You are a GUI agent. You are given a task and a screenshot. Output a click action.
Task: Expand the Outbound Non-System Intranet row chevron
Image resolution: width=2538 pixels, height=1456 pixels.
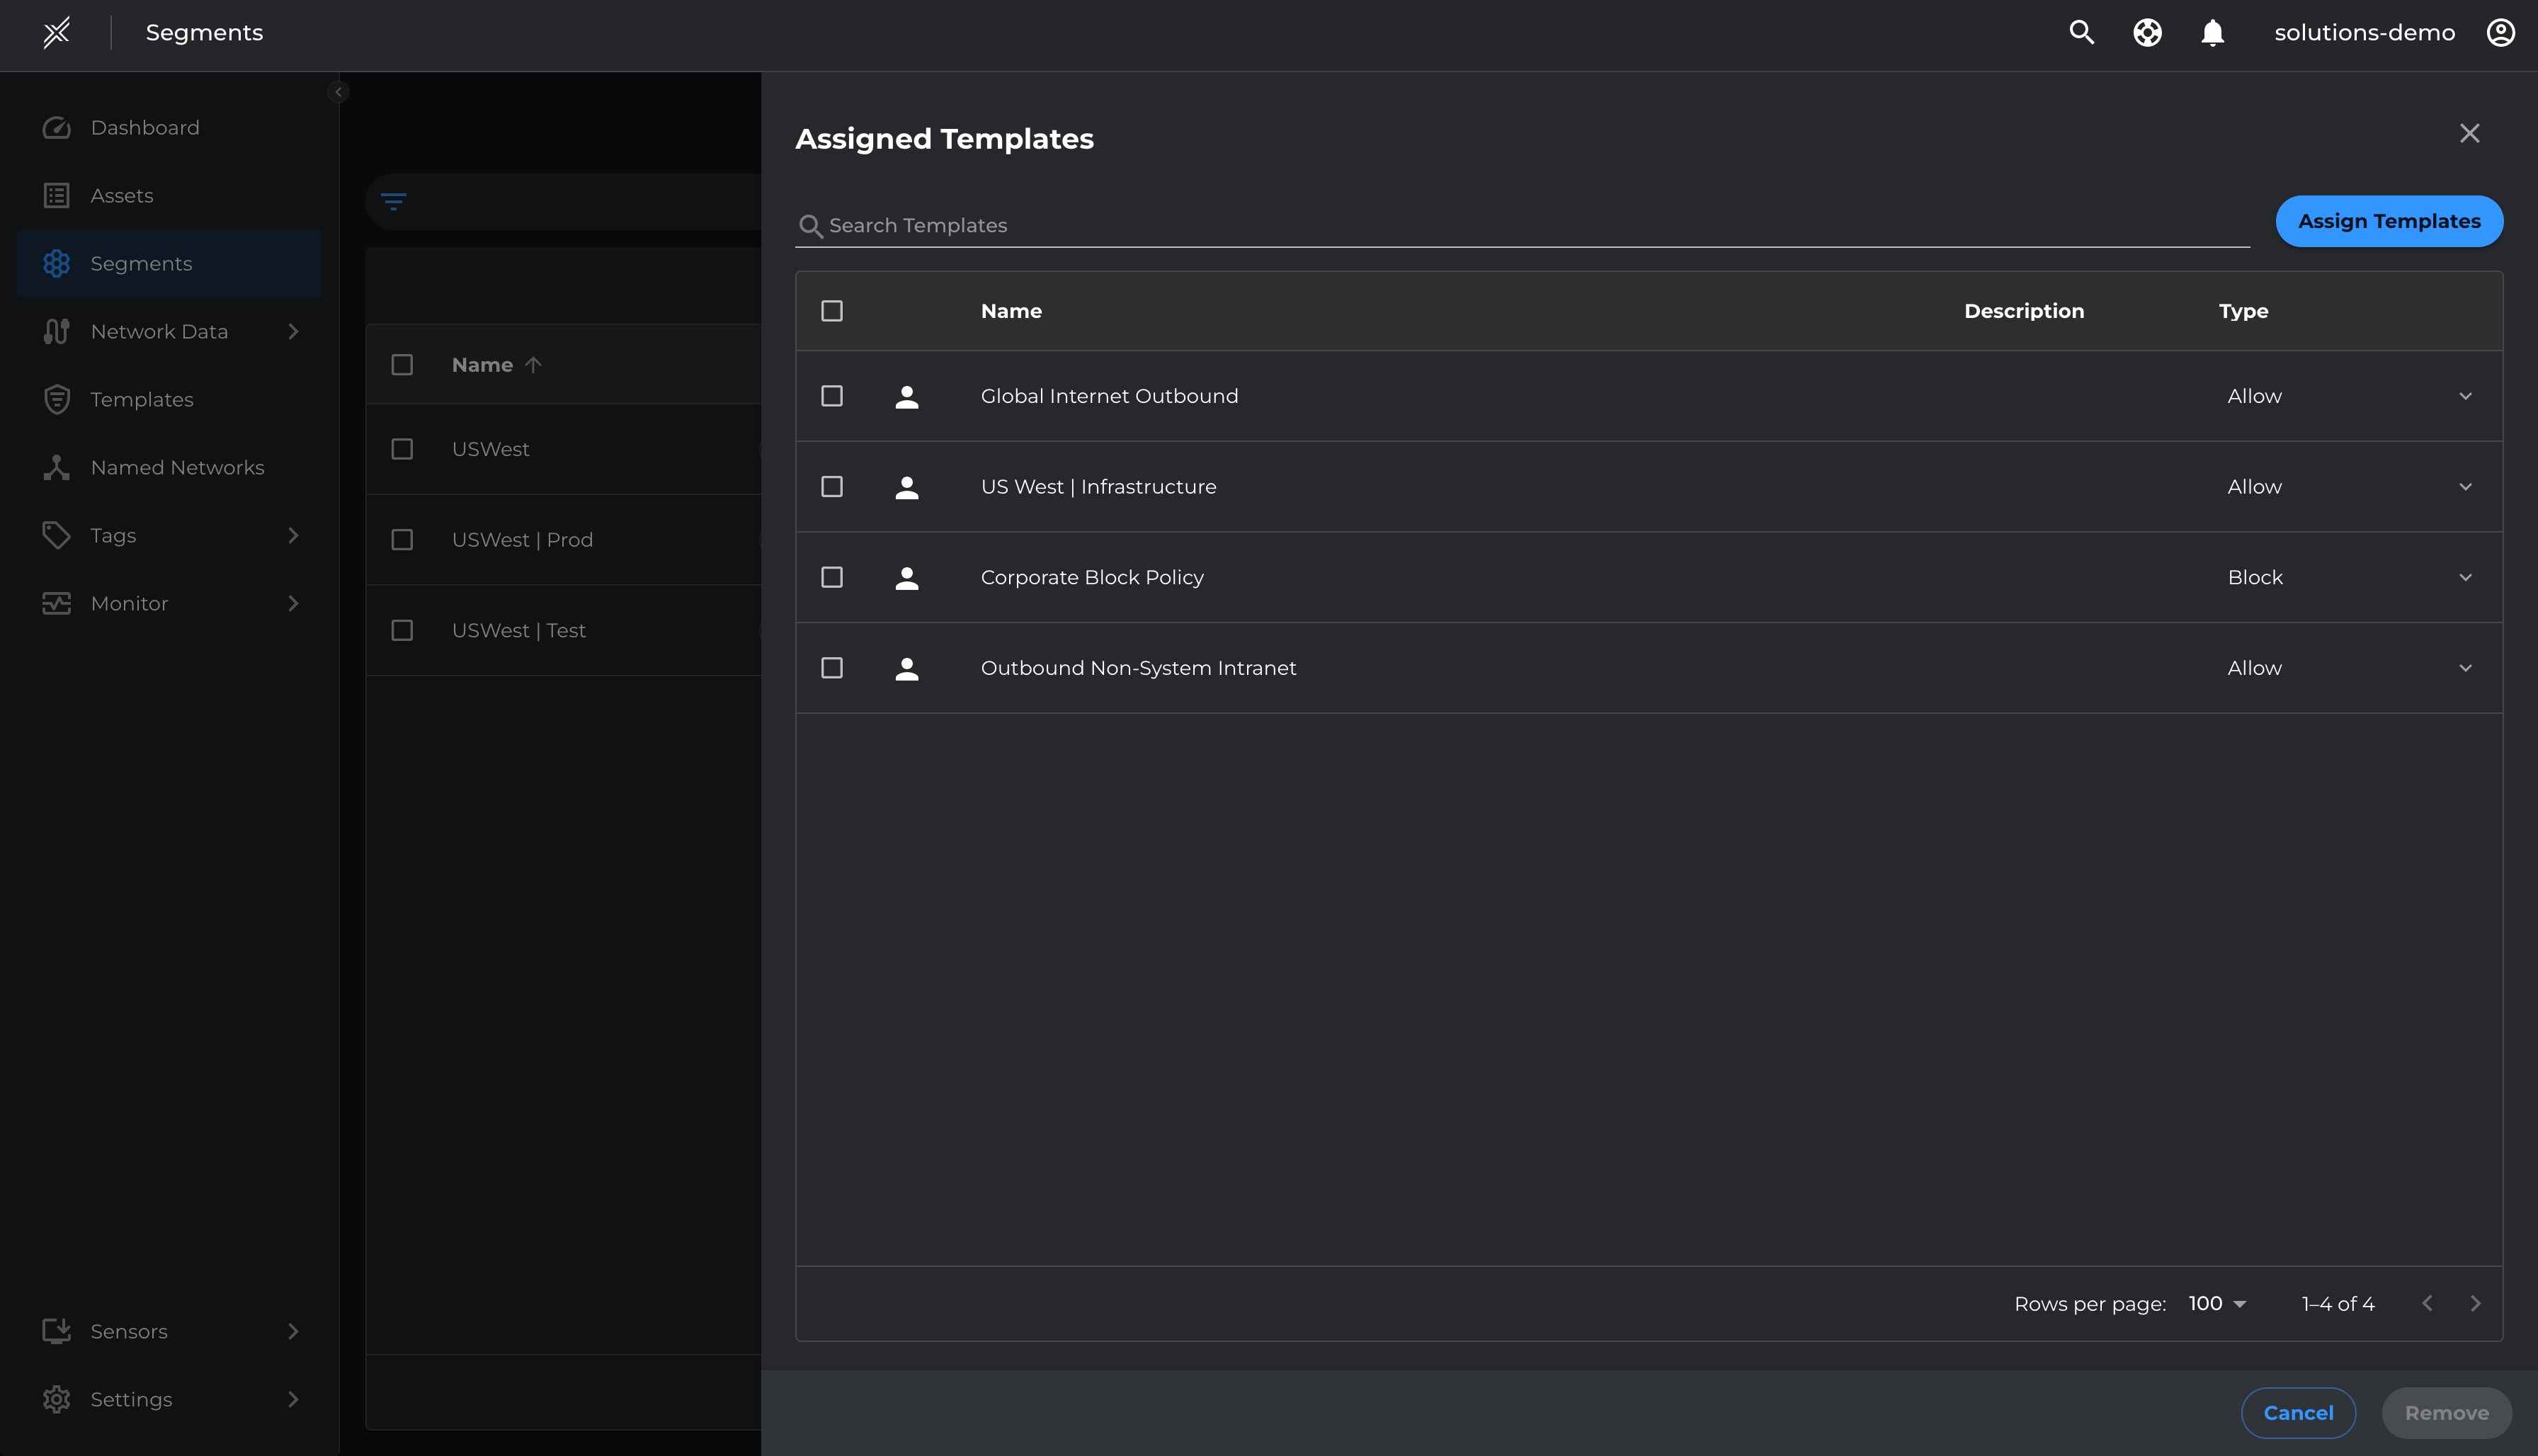click(x=2465, y=668)
